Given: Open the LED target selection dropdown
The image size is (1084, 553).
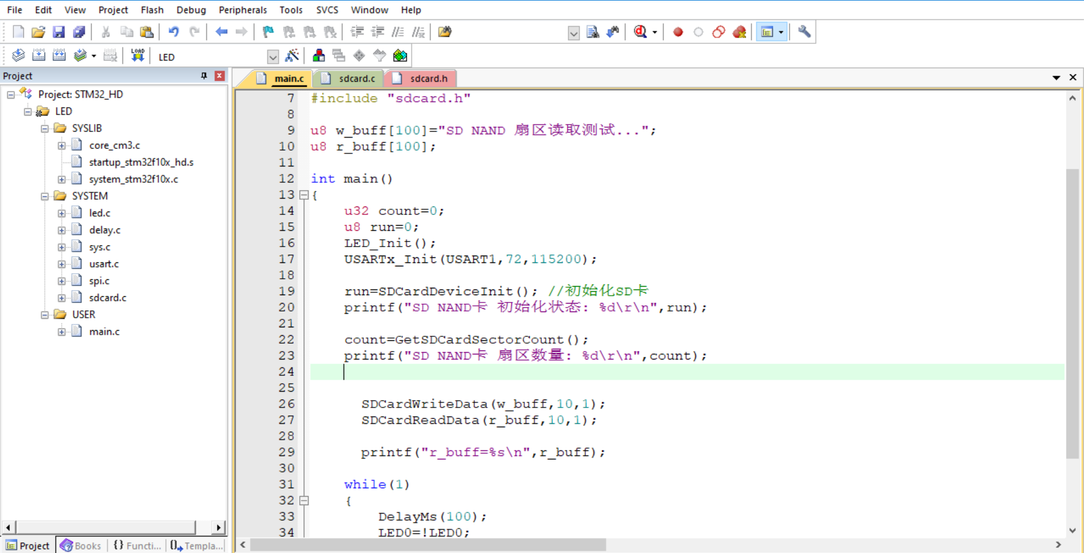Looking at the screenshot, I should (273, 56).
